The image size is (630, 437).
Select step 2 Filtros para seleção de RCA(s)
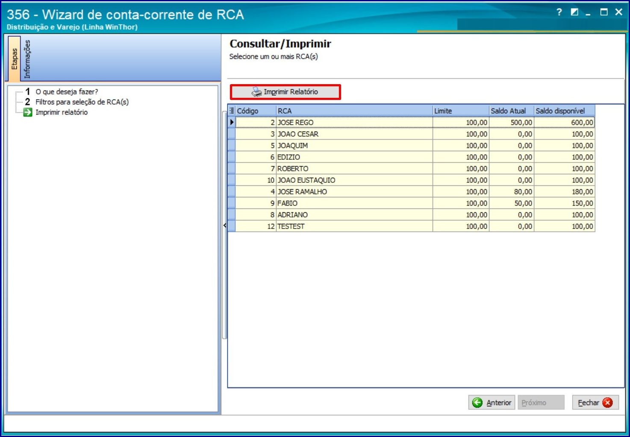(82, 102)
